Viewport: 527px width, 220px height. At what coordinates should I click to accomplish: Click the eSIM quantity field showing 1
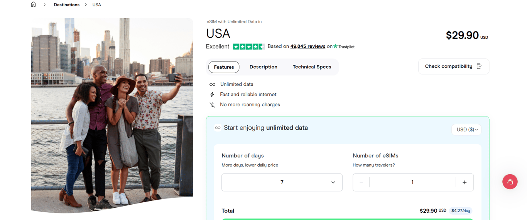412,182
